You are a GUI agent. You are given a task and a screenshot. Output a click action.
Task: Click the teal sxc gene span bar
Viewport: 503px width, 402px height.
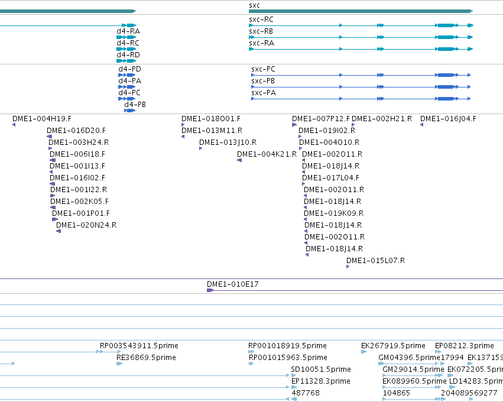pos(361,11)
